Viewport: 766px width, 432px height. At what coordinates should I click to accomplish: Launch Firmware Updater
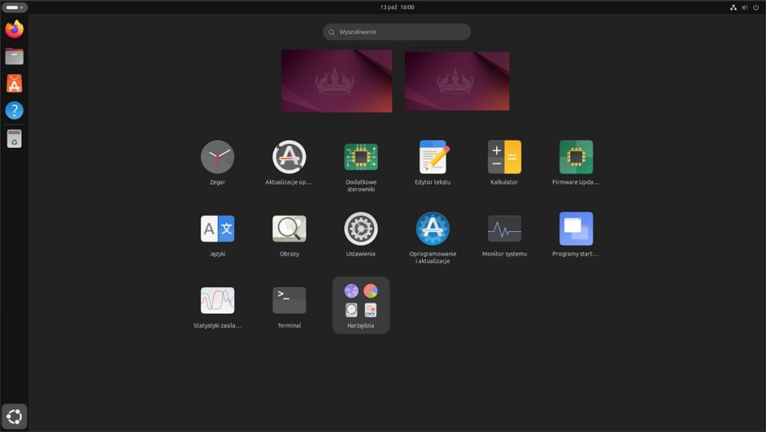click(x=576, y=157)
